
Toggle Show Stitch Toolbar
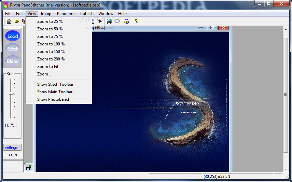coord(59,84)
